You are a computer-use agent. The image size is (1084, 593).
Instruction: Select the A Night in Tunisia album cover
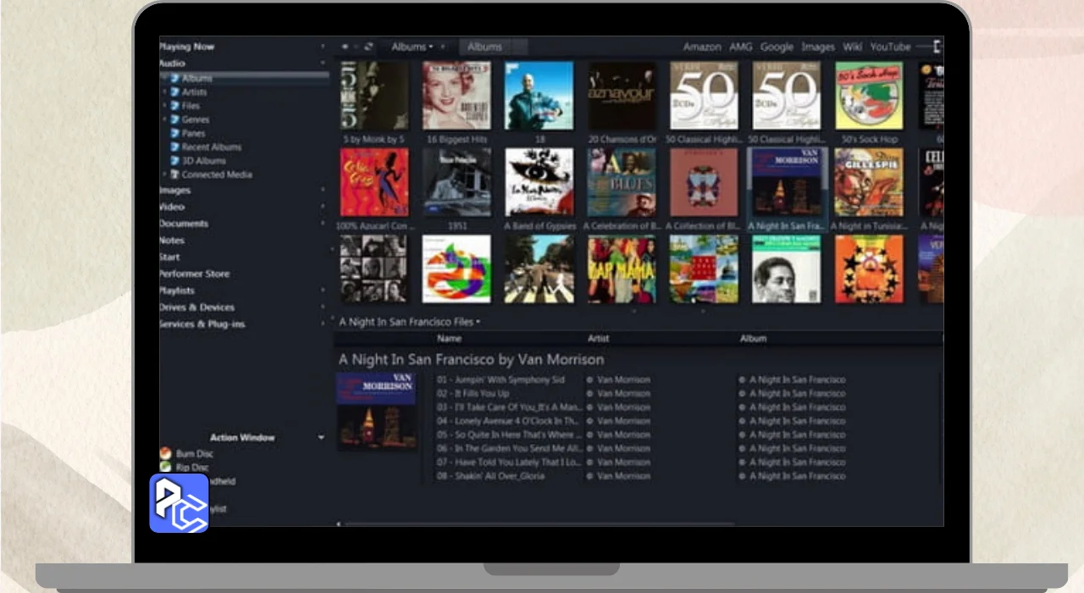pyautogui.click(x=869, y=182)
